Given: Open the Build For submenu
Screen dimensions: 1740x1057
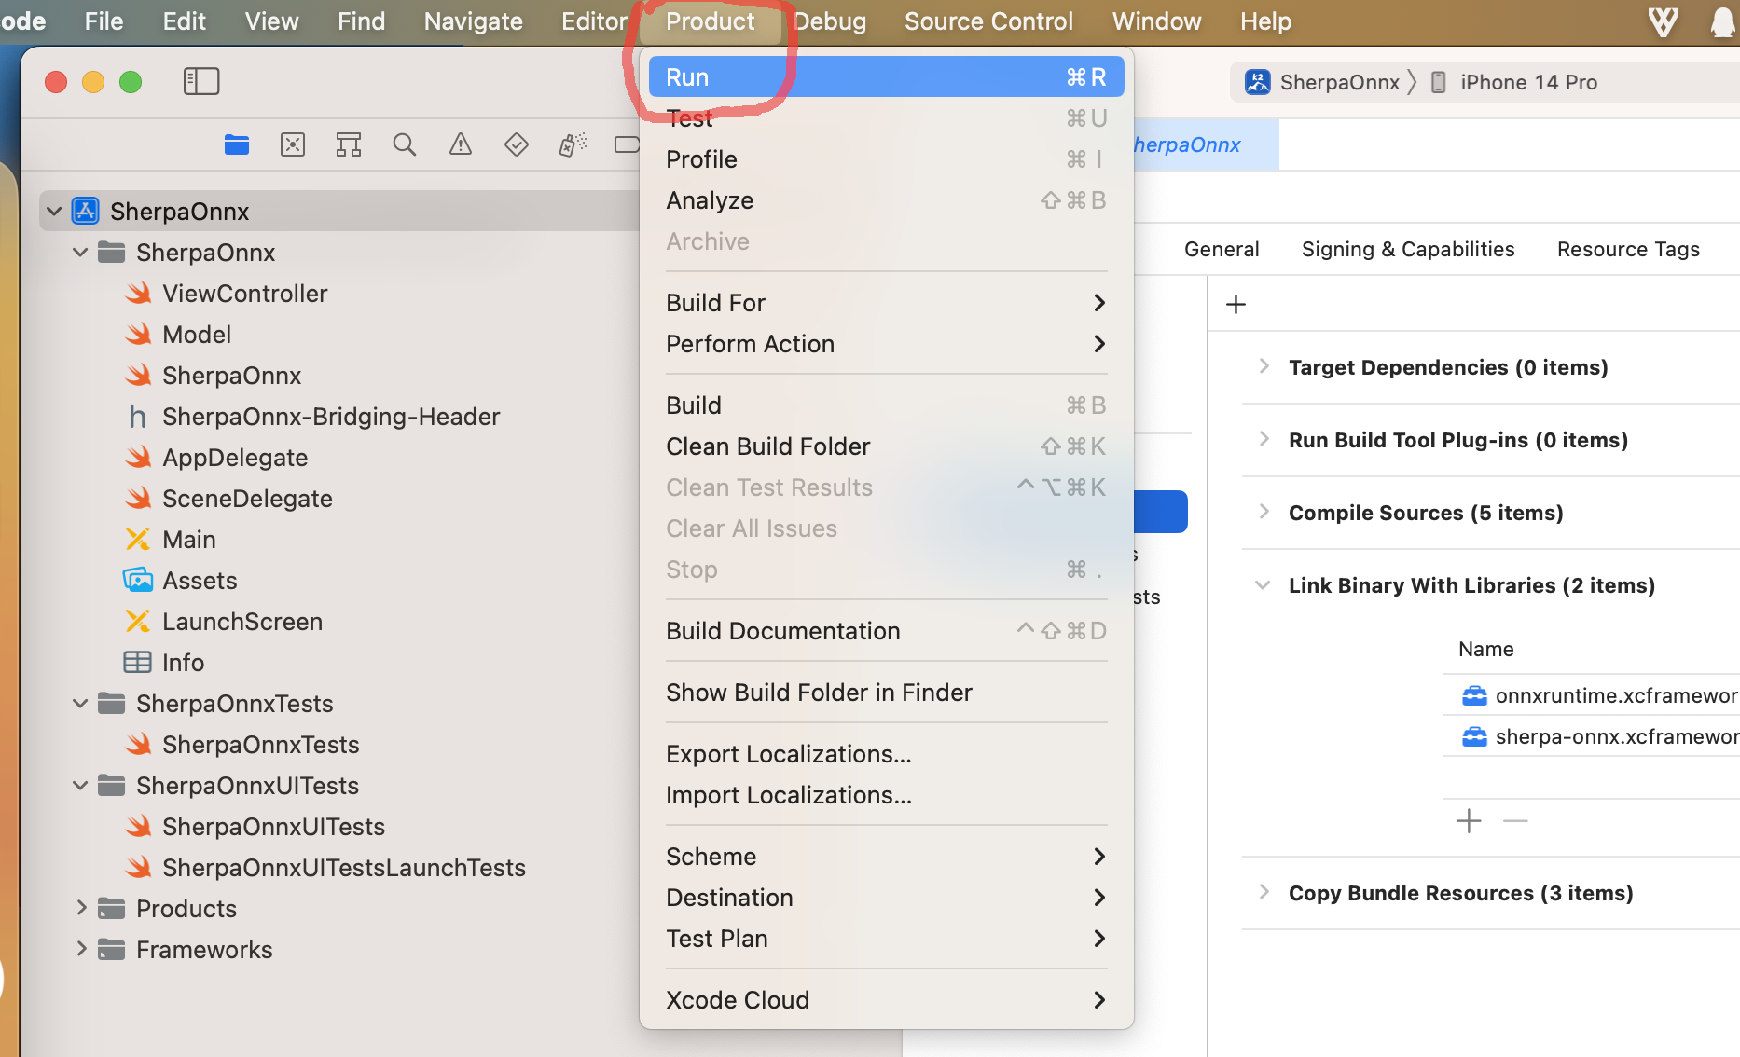Looking at the screenshot, I should [x=886, y=303].
